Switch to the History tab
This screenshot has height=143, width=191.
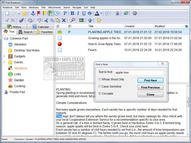tap(14, 27)
